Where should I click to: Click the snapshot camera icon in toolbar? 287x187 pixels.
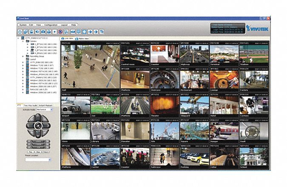point(43,31)
